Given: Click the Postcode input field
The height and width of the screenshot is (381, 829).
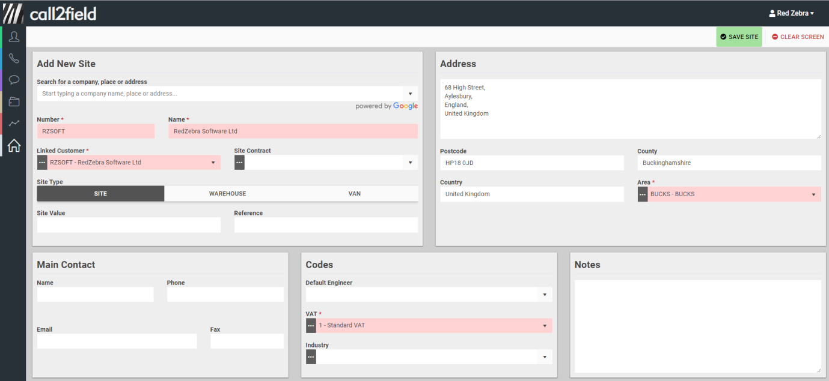Looking at the screenshot, I should pyautogui.click(x=532, y=163).
